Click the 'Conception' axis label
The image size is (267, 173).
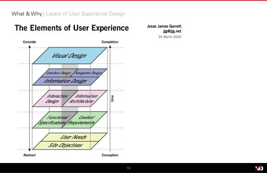pyautogui.click(x=110, y=155)
